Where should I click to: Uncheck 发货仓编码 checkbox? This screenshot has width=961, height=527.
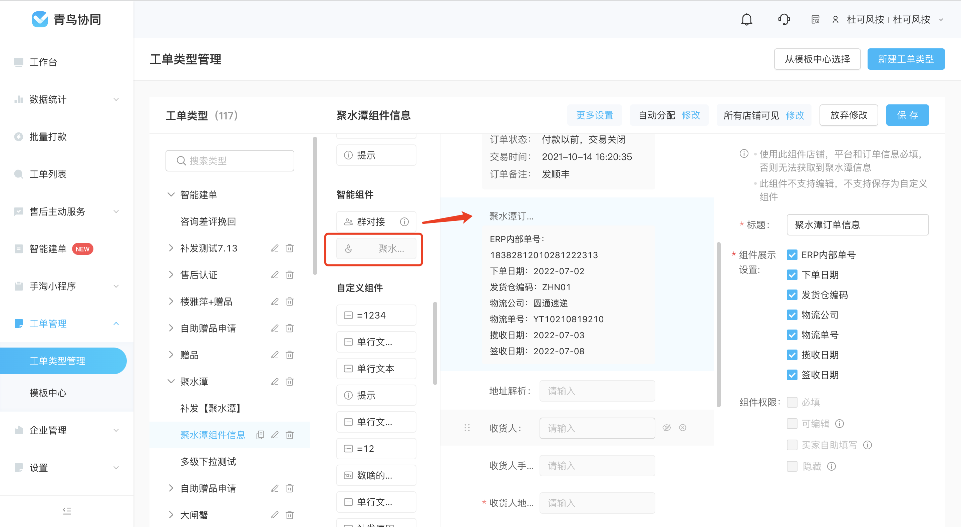792,295
